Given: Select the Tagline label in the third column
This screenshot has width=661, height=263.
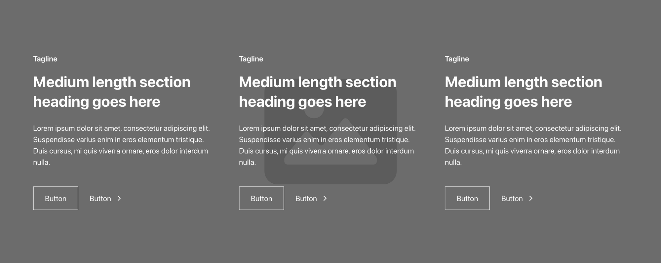Looking at the screenshot, I should (x=457, y=59).
